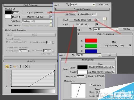Viewport: 134px width, 100px height.
Task: Click the first Falloff amount field showing 100.0
Action: (x=15, y=13)
